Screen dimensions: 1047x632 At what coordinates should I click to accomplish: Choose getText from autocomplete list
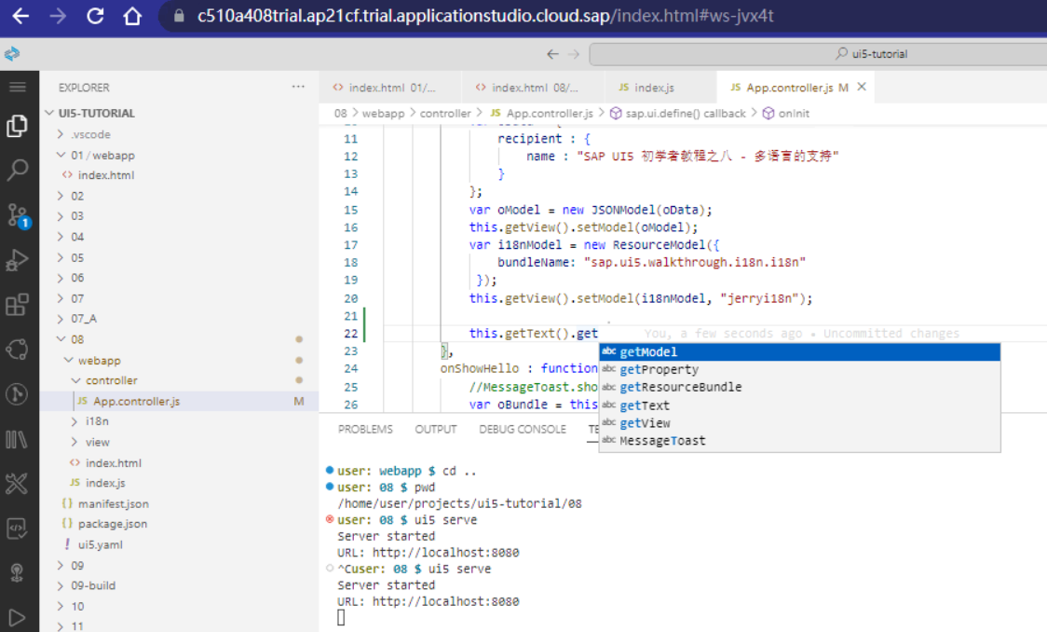point(799,405)
